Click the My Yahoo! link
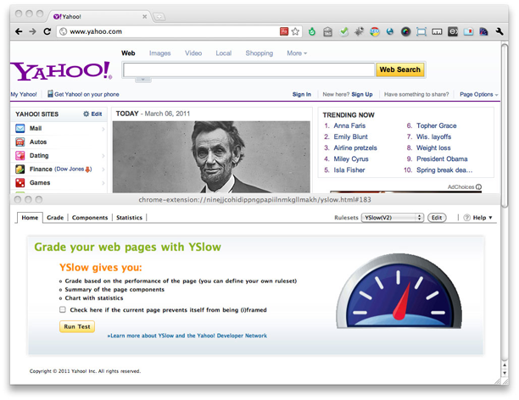This screenshot has width=519, height=400. coord(24,94)
